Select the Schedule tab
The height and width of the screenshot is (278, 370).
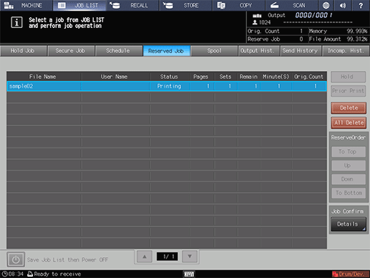[x=119, y=51]
